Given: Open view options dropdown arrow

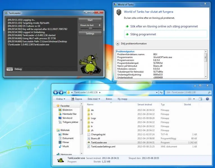Looking at the screenshot, I should tap(194, 99).
